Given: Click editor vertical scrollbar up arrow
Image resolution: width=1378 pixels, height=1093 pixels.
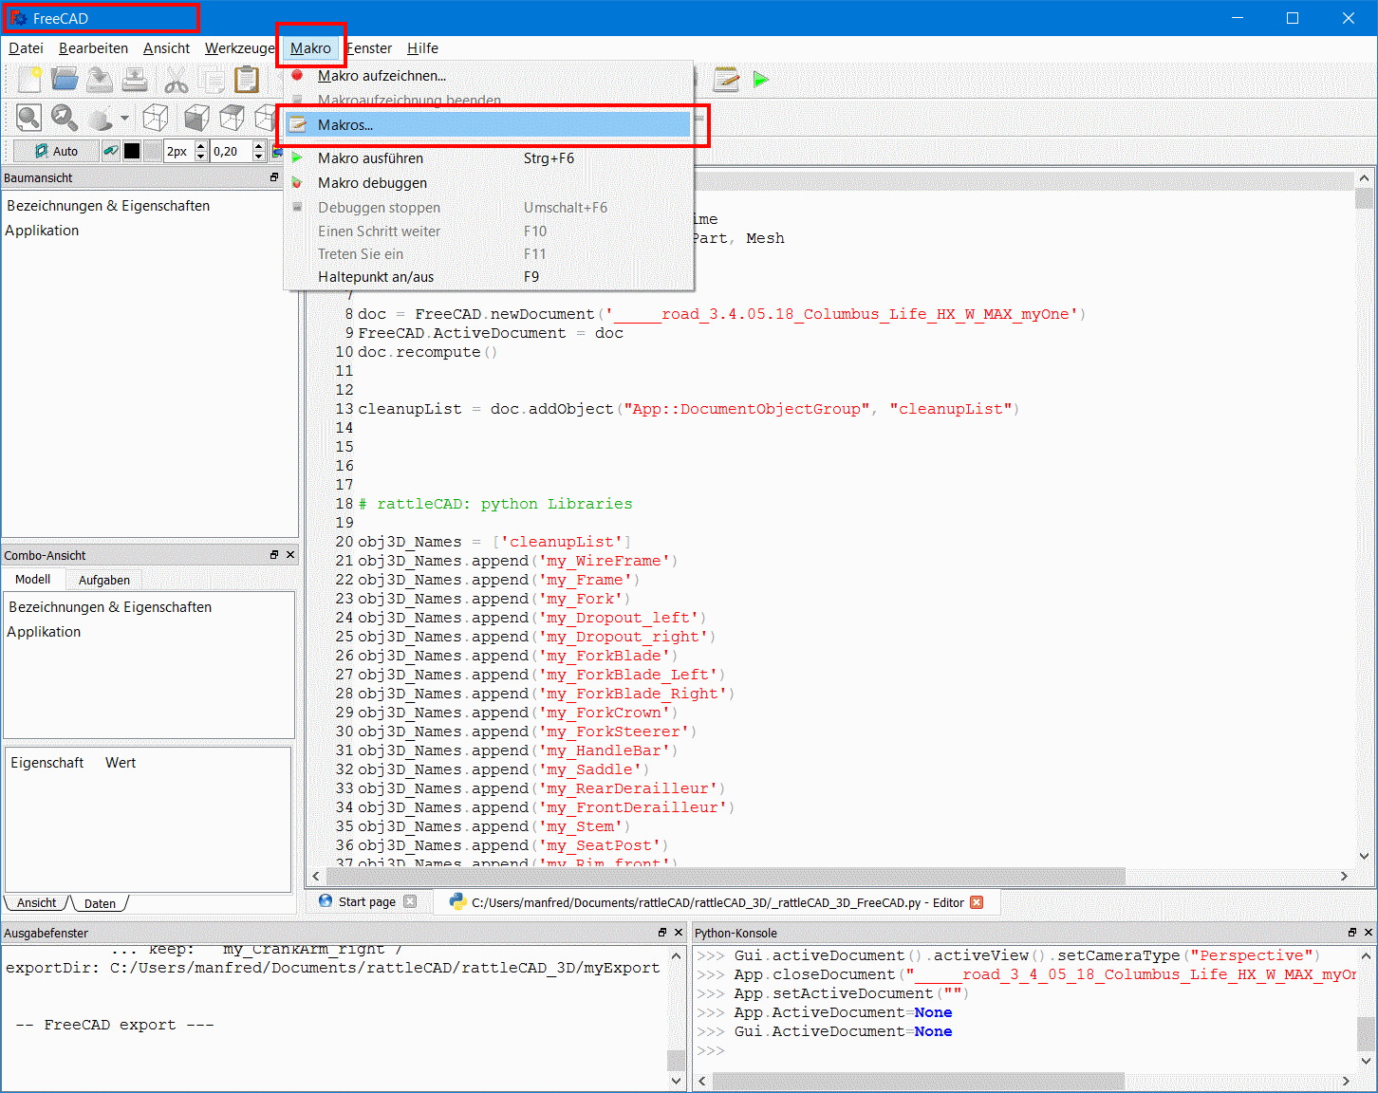Looking at the screenshot, I should pyautogui.click(x=1365, y=178).
